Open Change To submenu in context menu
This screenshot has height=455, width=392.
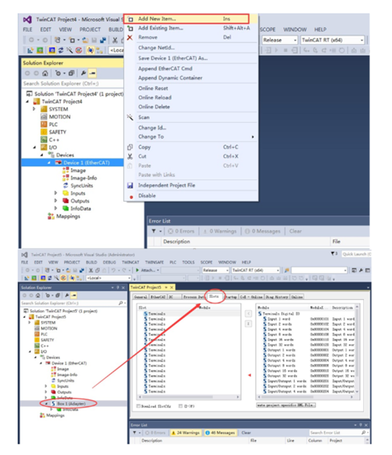(x=191, y=137)
